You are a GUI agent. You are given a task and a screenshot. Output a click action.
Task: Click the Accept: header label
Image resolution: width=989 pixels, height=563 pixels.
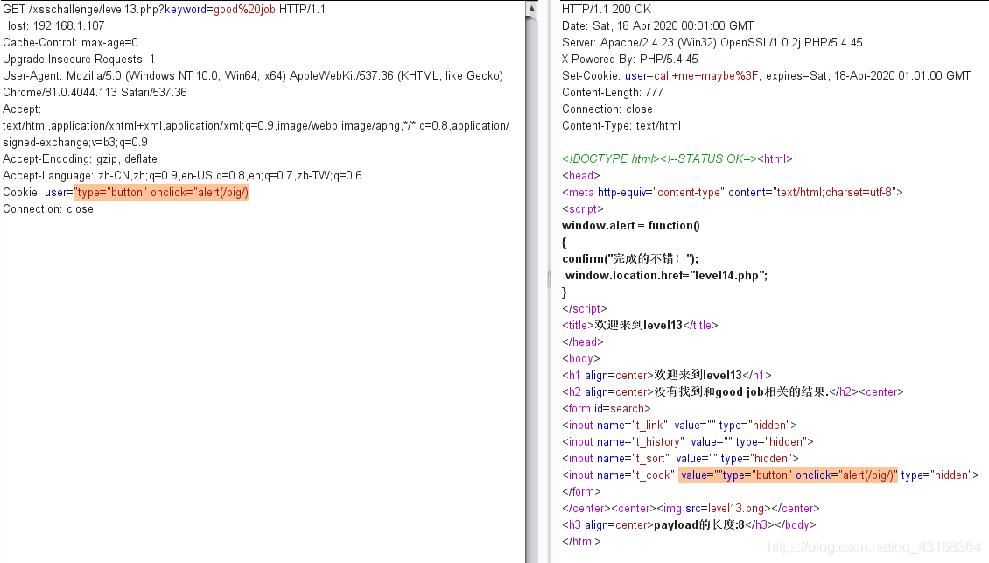tap(22, 109)
